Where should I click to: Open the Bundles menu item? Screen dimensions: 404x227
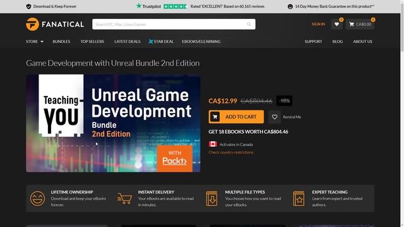(61, 42)
